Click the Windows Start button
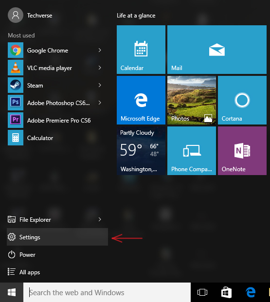This screenshot has height=302, width=270. click(12, 292)
